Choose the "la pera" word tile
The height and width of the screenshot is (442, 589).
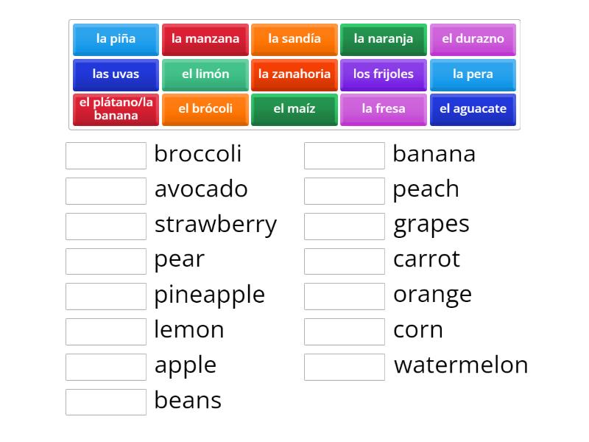click(x=473, y=74)
